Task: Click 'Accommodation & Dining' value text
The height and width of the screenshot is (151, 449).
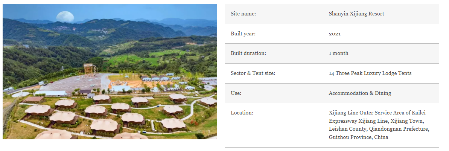Action: [x=360, y=93]
